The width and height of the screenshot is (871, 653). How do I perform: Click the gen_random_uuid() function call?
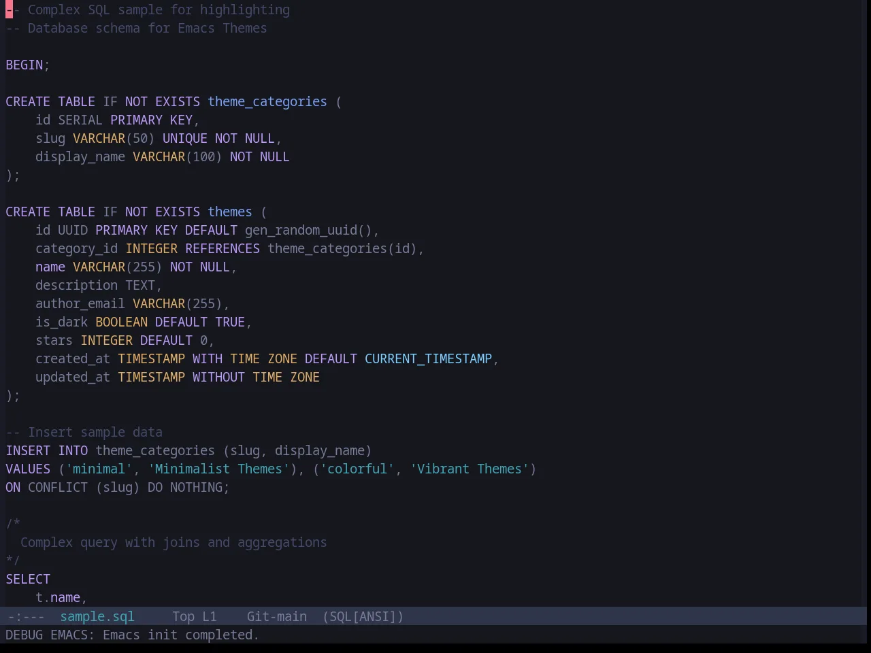click(x=308, y=230)
